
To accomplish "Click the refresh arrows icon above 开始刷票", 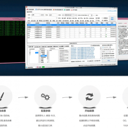I will point(89,97).
